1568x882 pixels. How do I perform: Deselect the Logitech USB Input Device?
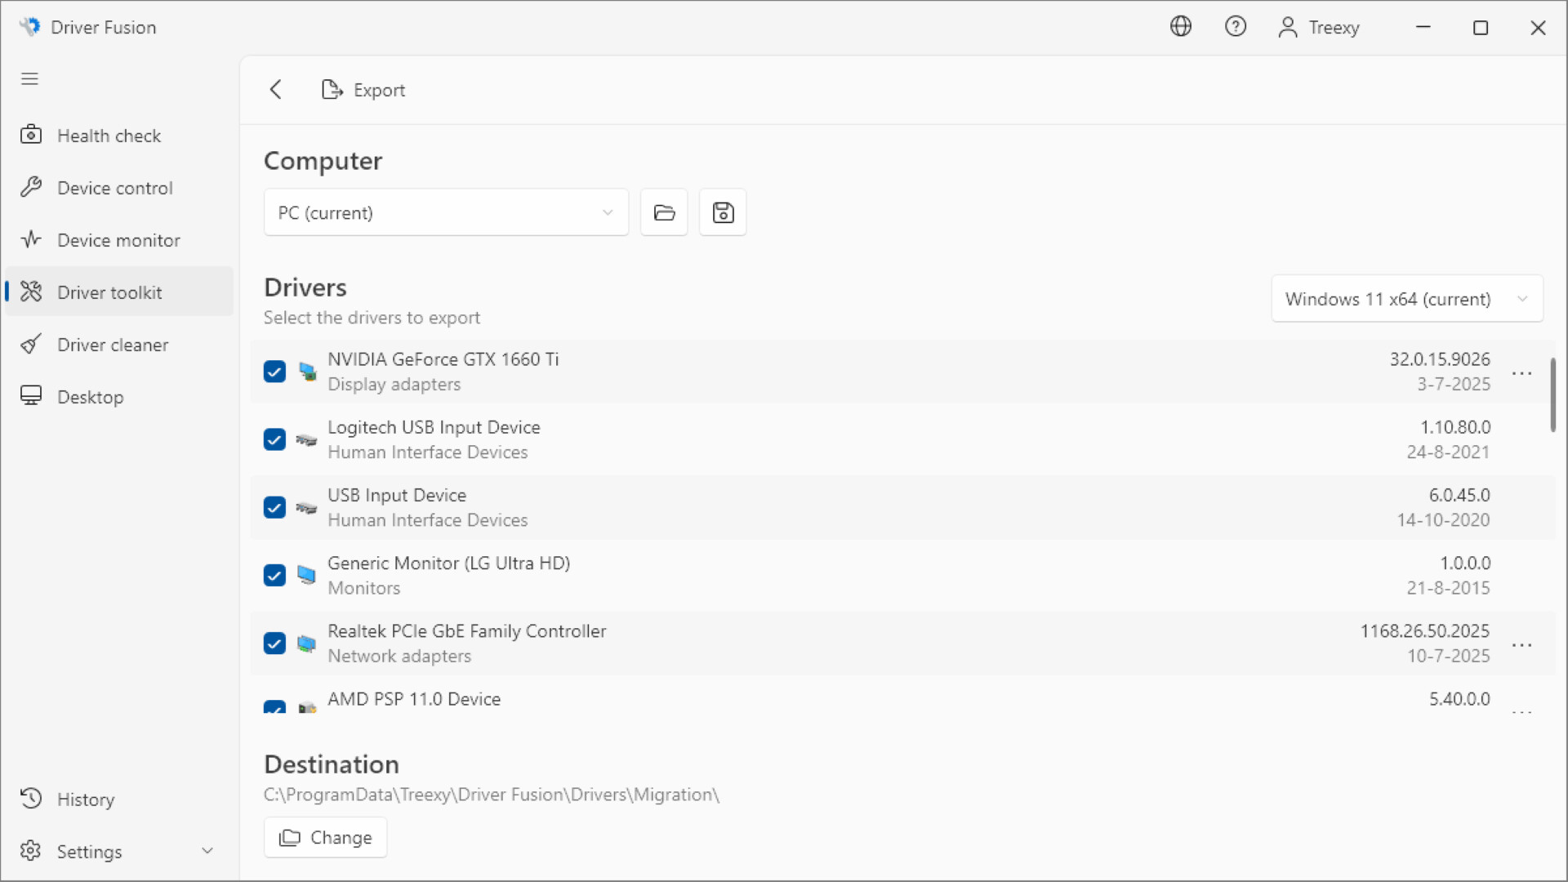(274, 439)
